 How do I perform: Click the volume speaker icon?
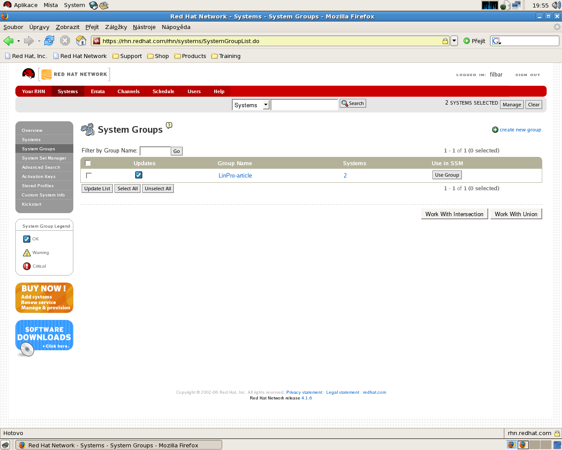pyautogui.click(x=556, y=5)
